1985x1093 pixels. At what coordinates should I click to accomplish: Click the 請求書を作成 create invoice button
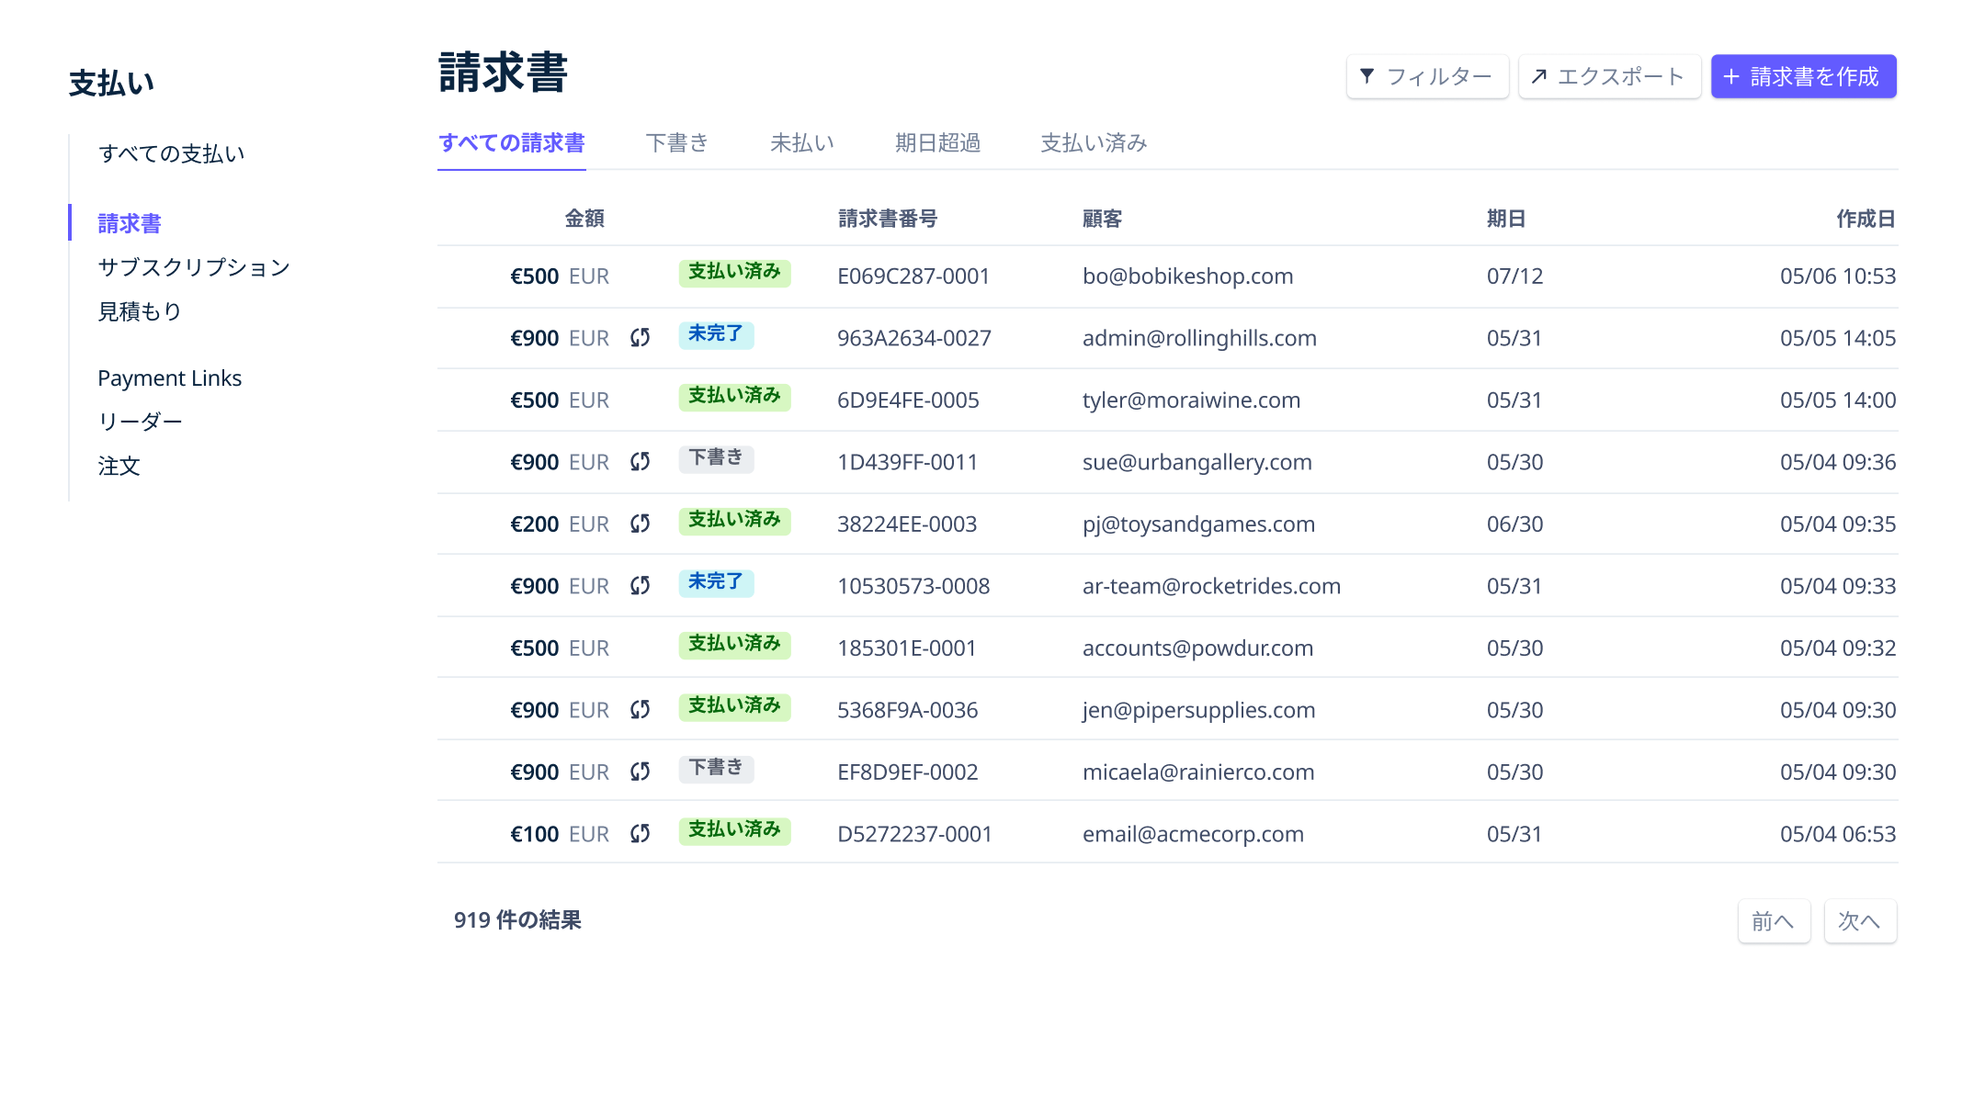[1802, 76]
